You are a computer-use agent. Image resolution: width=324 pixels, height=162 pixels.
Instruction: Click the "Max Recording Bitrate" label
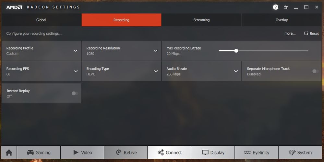pos(184,48)
